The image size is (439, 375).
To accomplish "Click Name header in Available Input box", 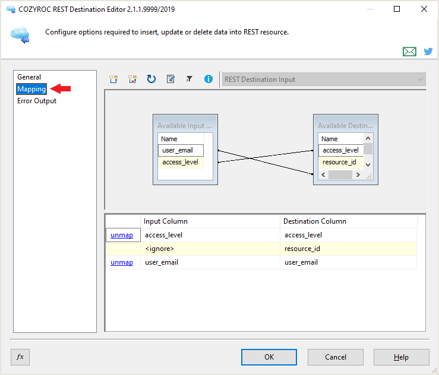I will pyautogui.click(x=181, y=139).
